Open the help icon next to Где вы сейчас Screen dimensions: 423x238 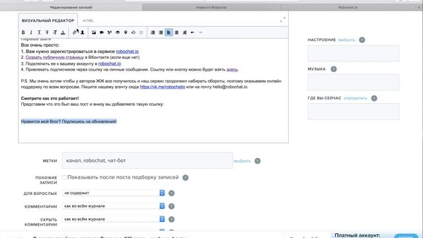pos(374,99)
